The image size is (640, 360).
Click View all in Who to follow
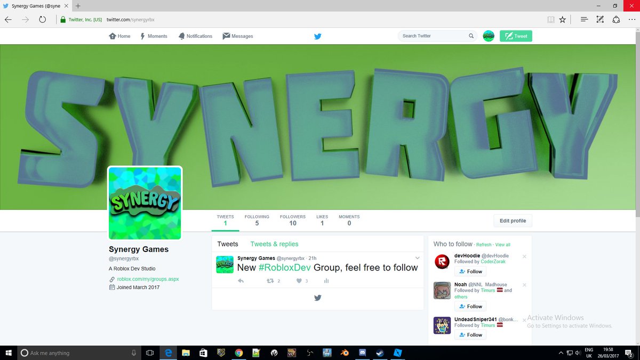pyautogui.click(x=502, y=245)
